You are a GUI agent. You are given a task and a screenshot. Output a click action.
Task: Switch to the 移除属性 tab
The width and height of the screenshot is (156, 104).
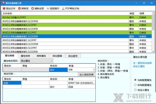[41, 56]
